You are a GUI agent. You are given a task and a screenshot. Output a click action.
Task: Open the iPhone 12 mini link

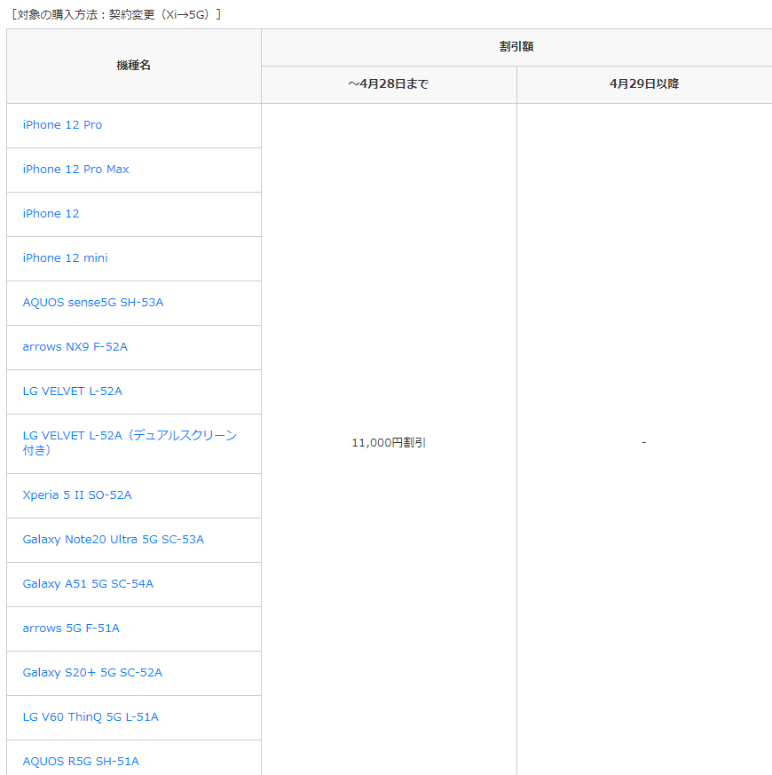coord(65,258)
